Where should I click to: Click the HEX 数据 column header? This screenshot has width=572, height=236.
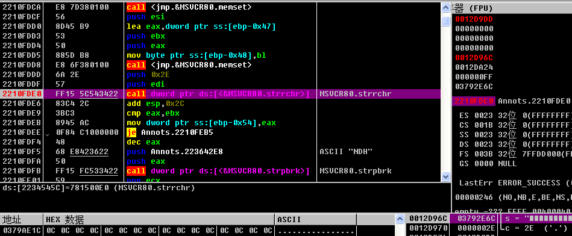159,220
